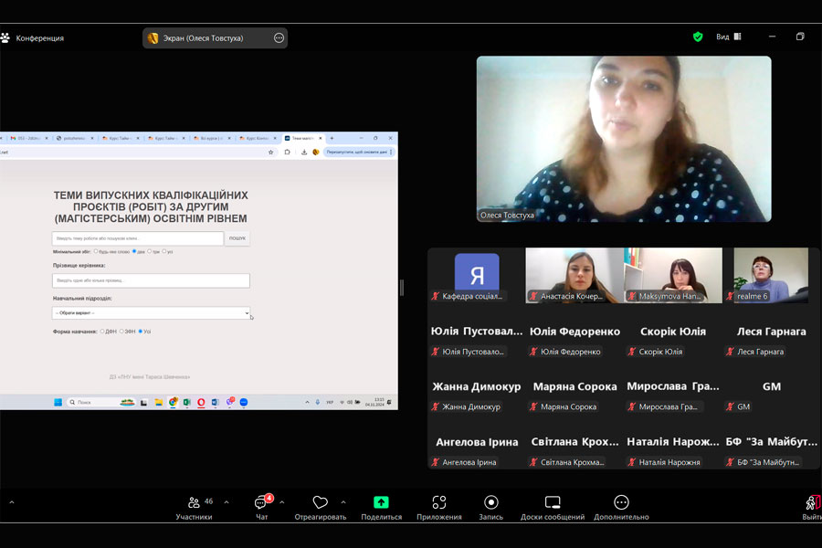Open Excel from the shared taskbar
Image resolution: width=822 pixels, height=548 pixels.
coord(186,402)
